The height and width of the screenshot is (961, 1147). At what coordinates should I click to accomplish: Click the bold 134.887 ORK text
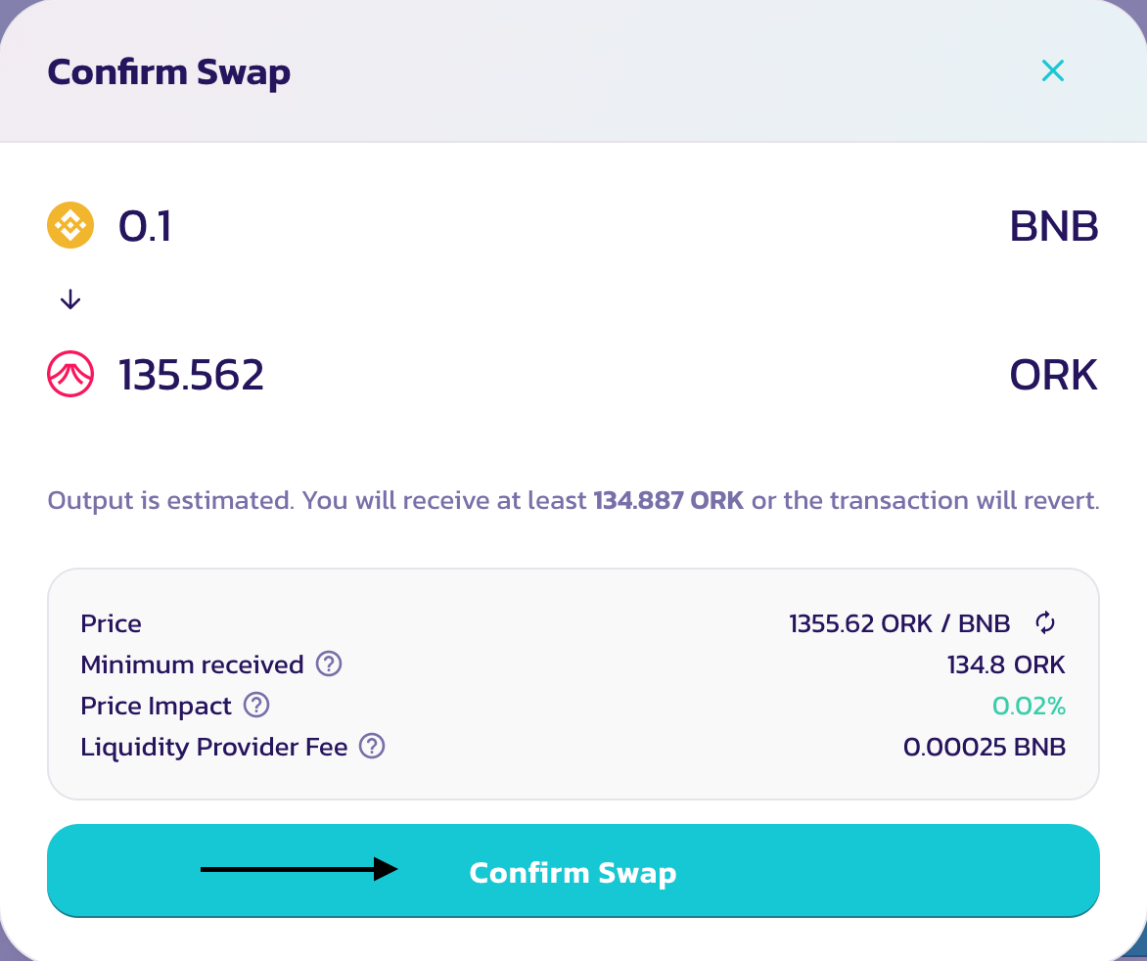pos(668,500)
